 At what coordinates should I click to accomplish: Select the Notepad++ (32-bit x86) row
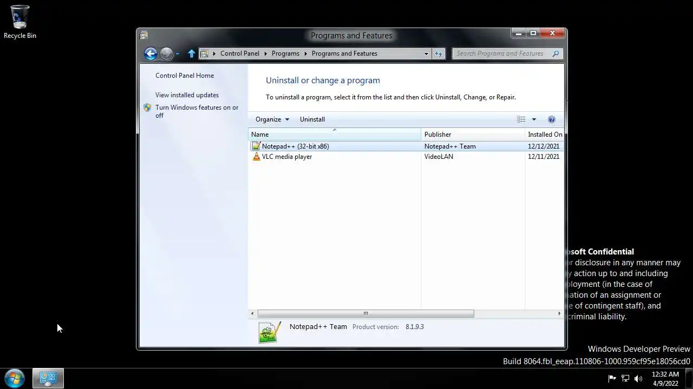[406, 146]
